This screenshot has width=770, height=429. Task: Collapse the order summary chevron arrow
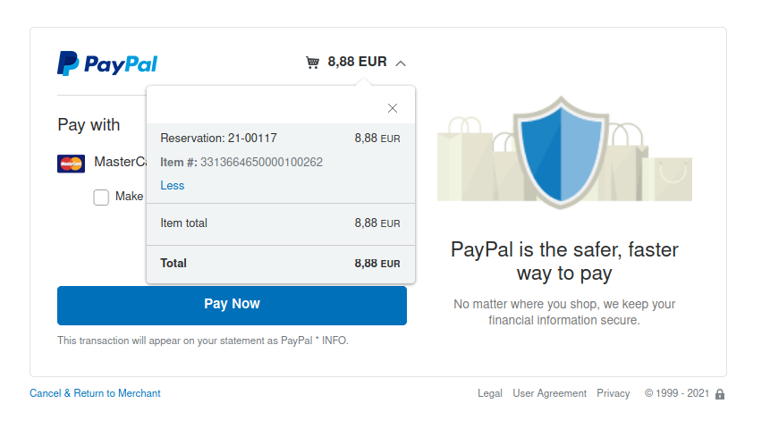401,63
